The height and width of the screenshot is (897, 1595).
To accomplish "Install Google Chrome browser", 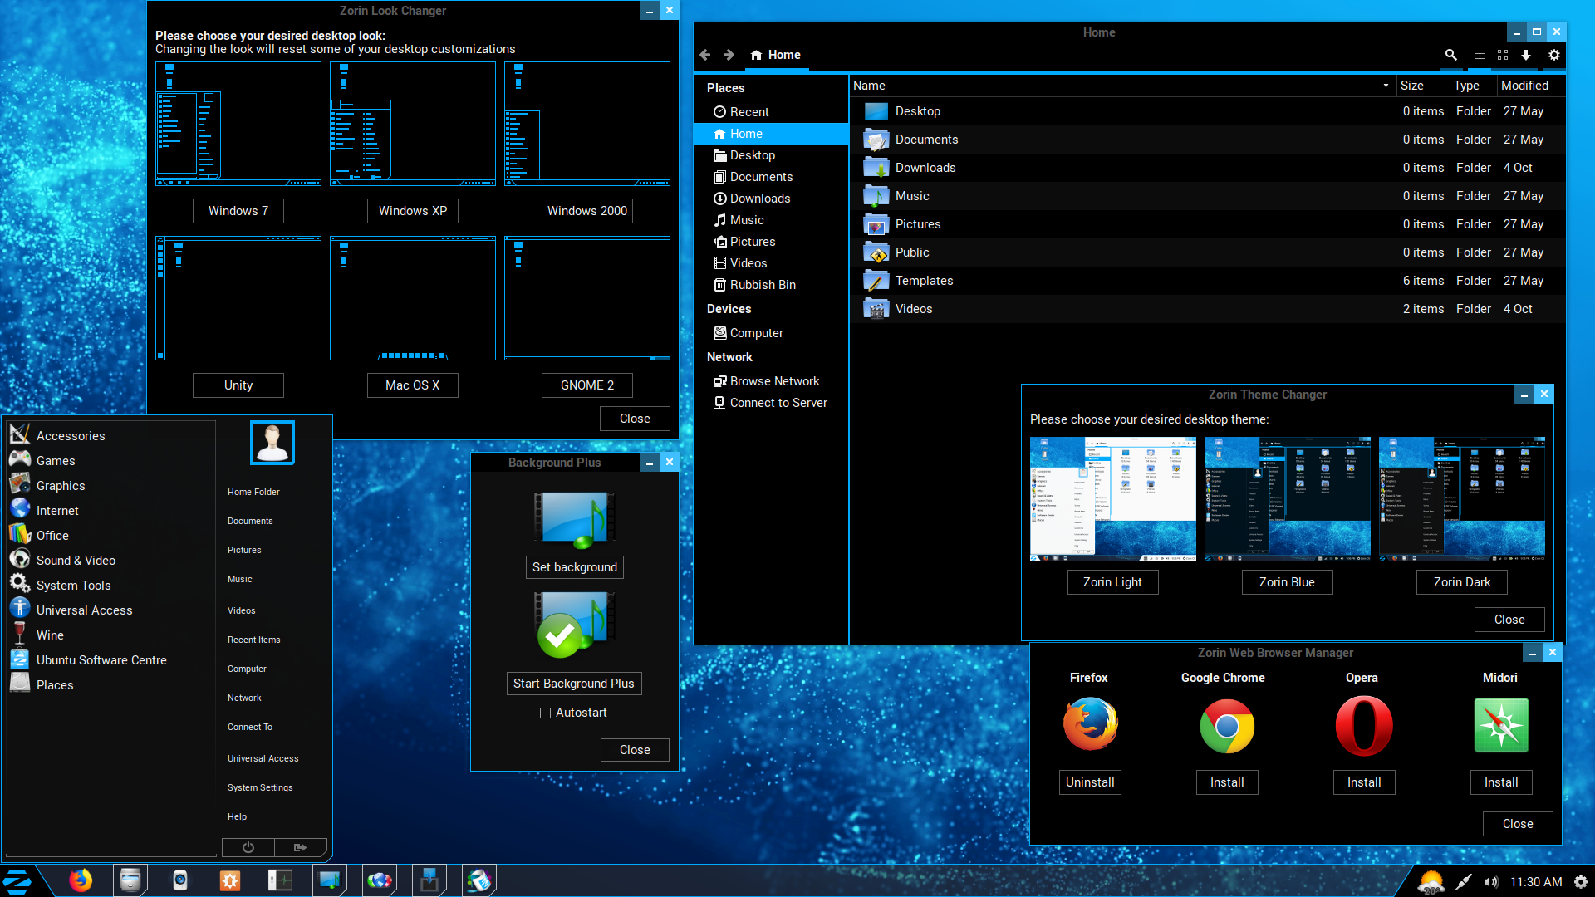I will 1226,782.
